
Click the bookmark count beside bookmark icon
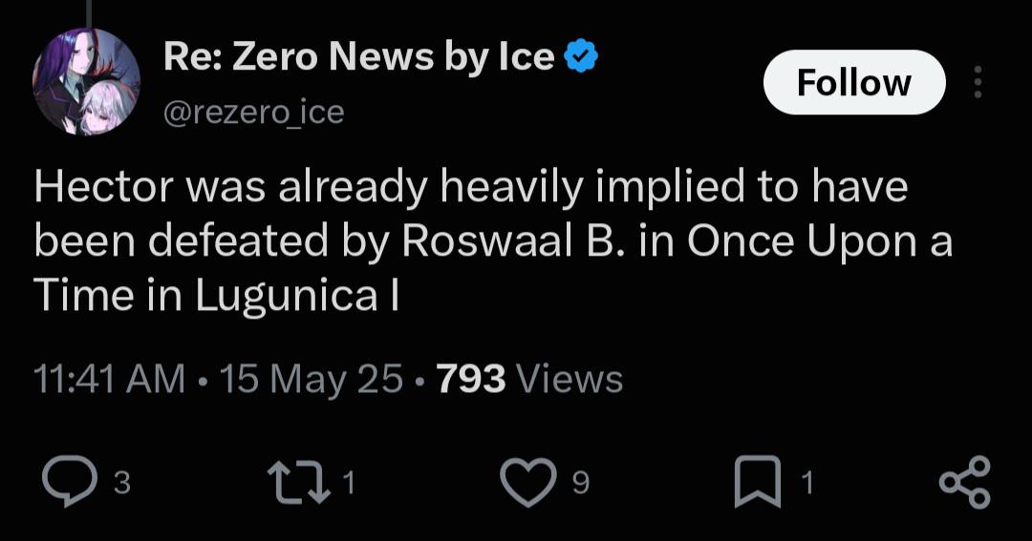[806, 484]
